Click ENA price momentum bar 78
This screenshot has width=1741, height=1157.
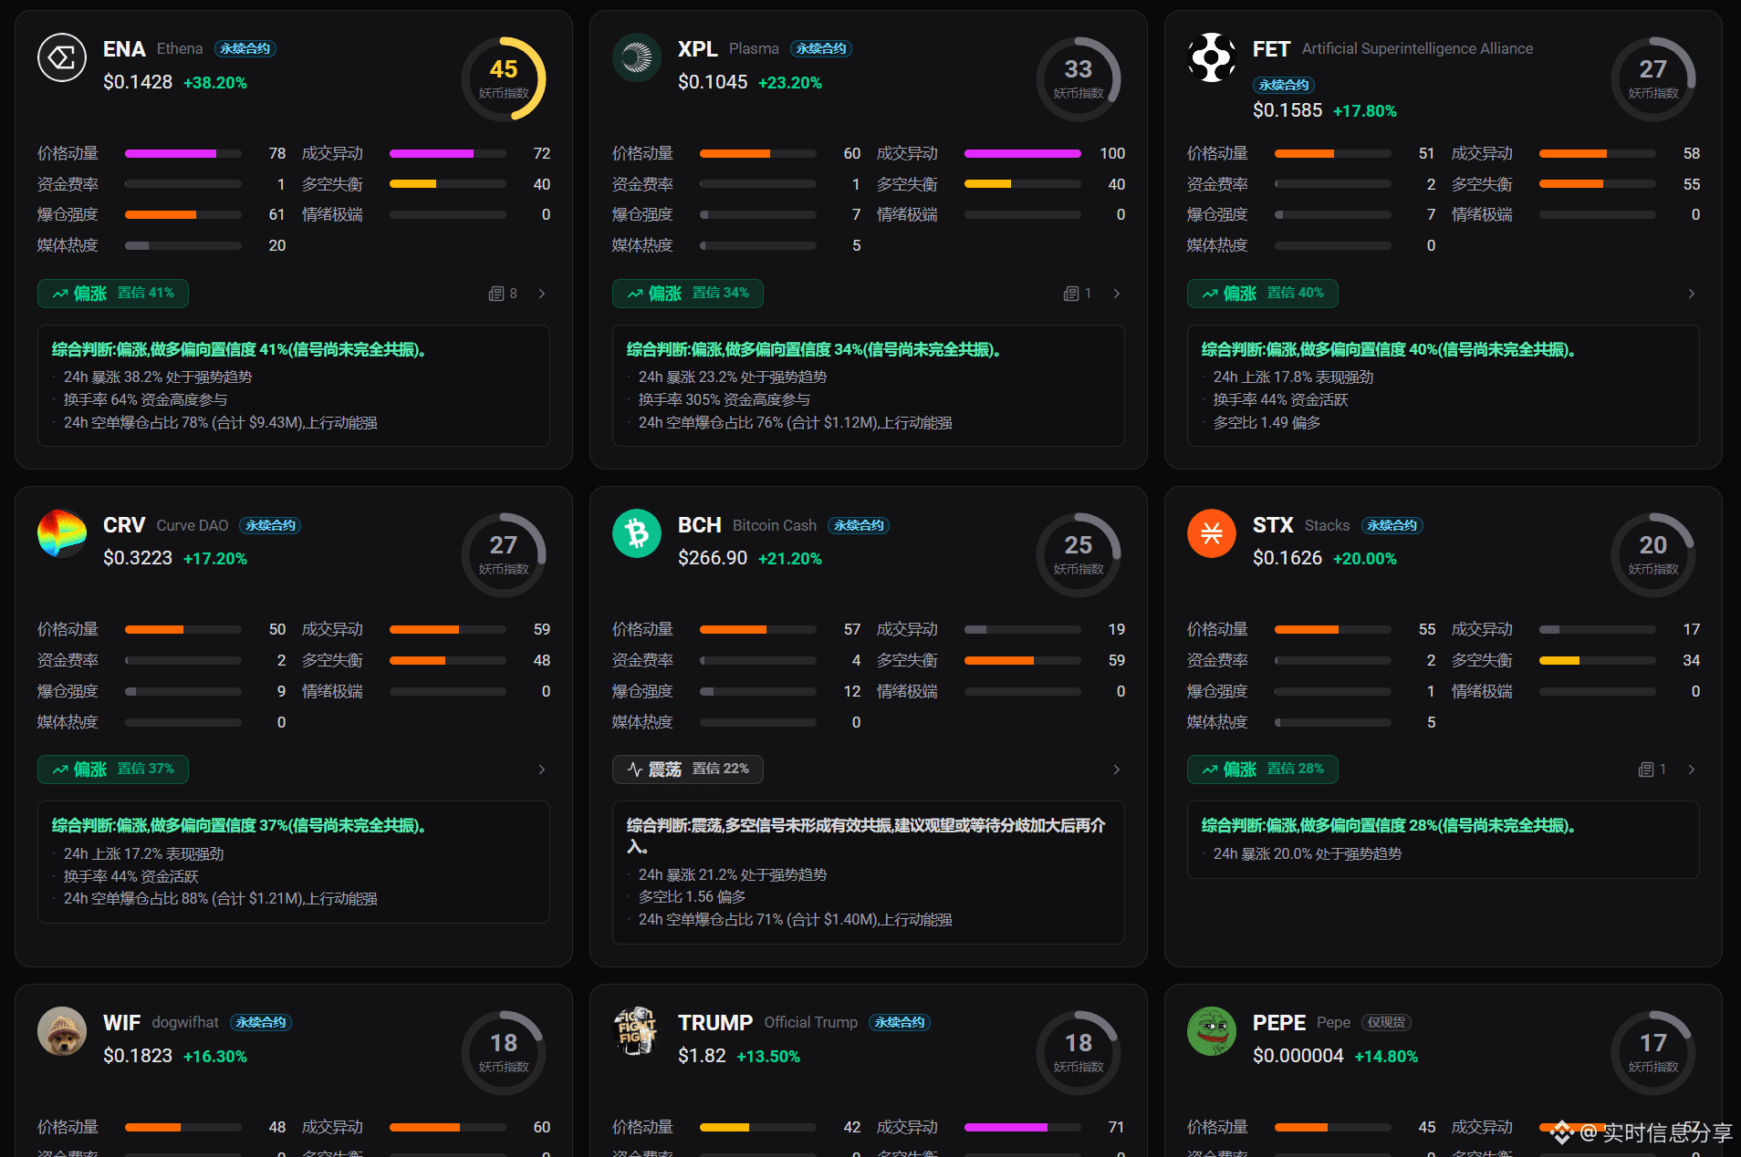pos(183,154)
